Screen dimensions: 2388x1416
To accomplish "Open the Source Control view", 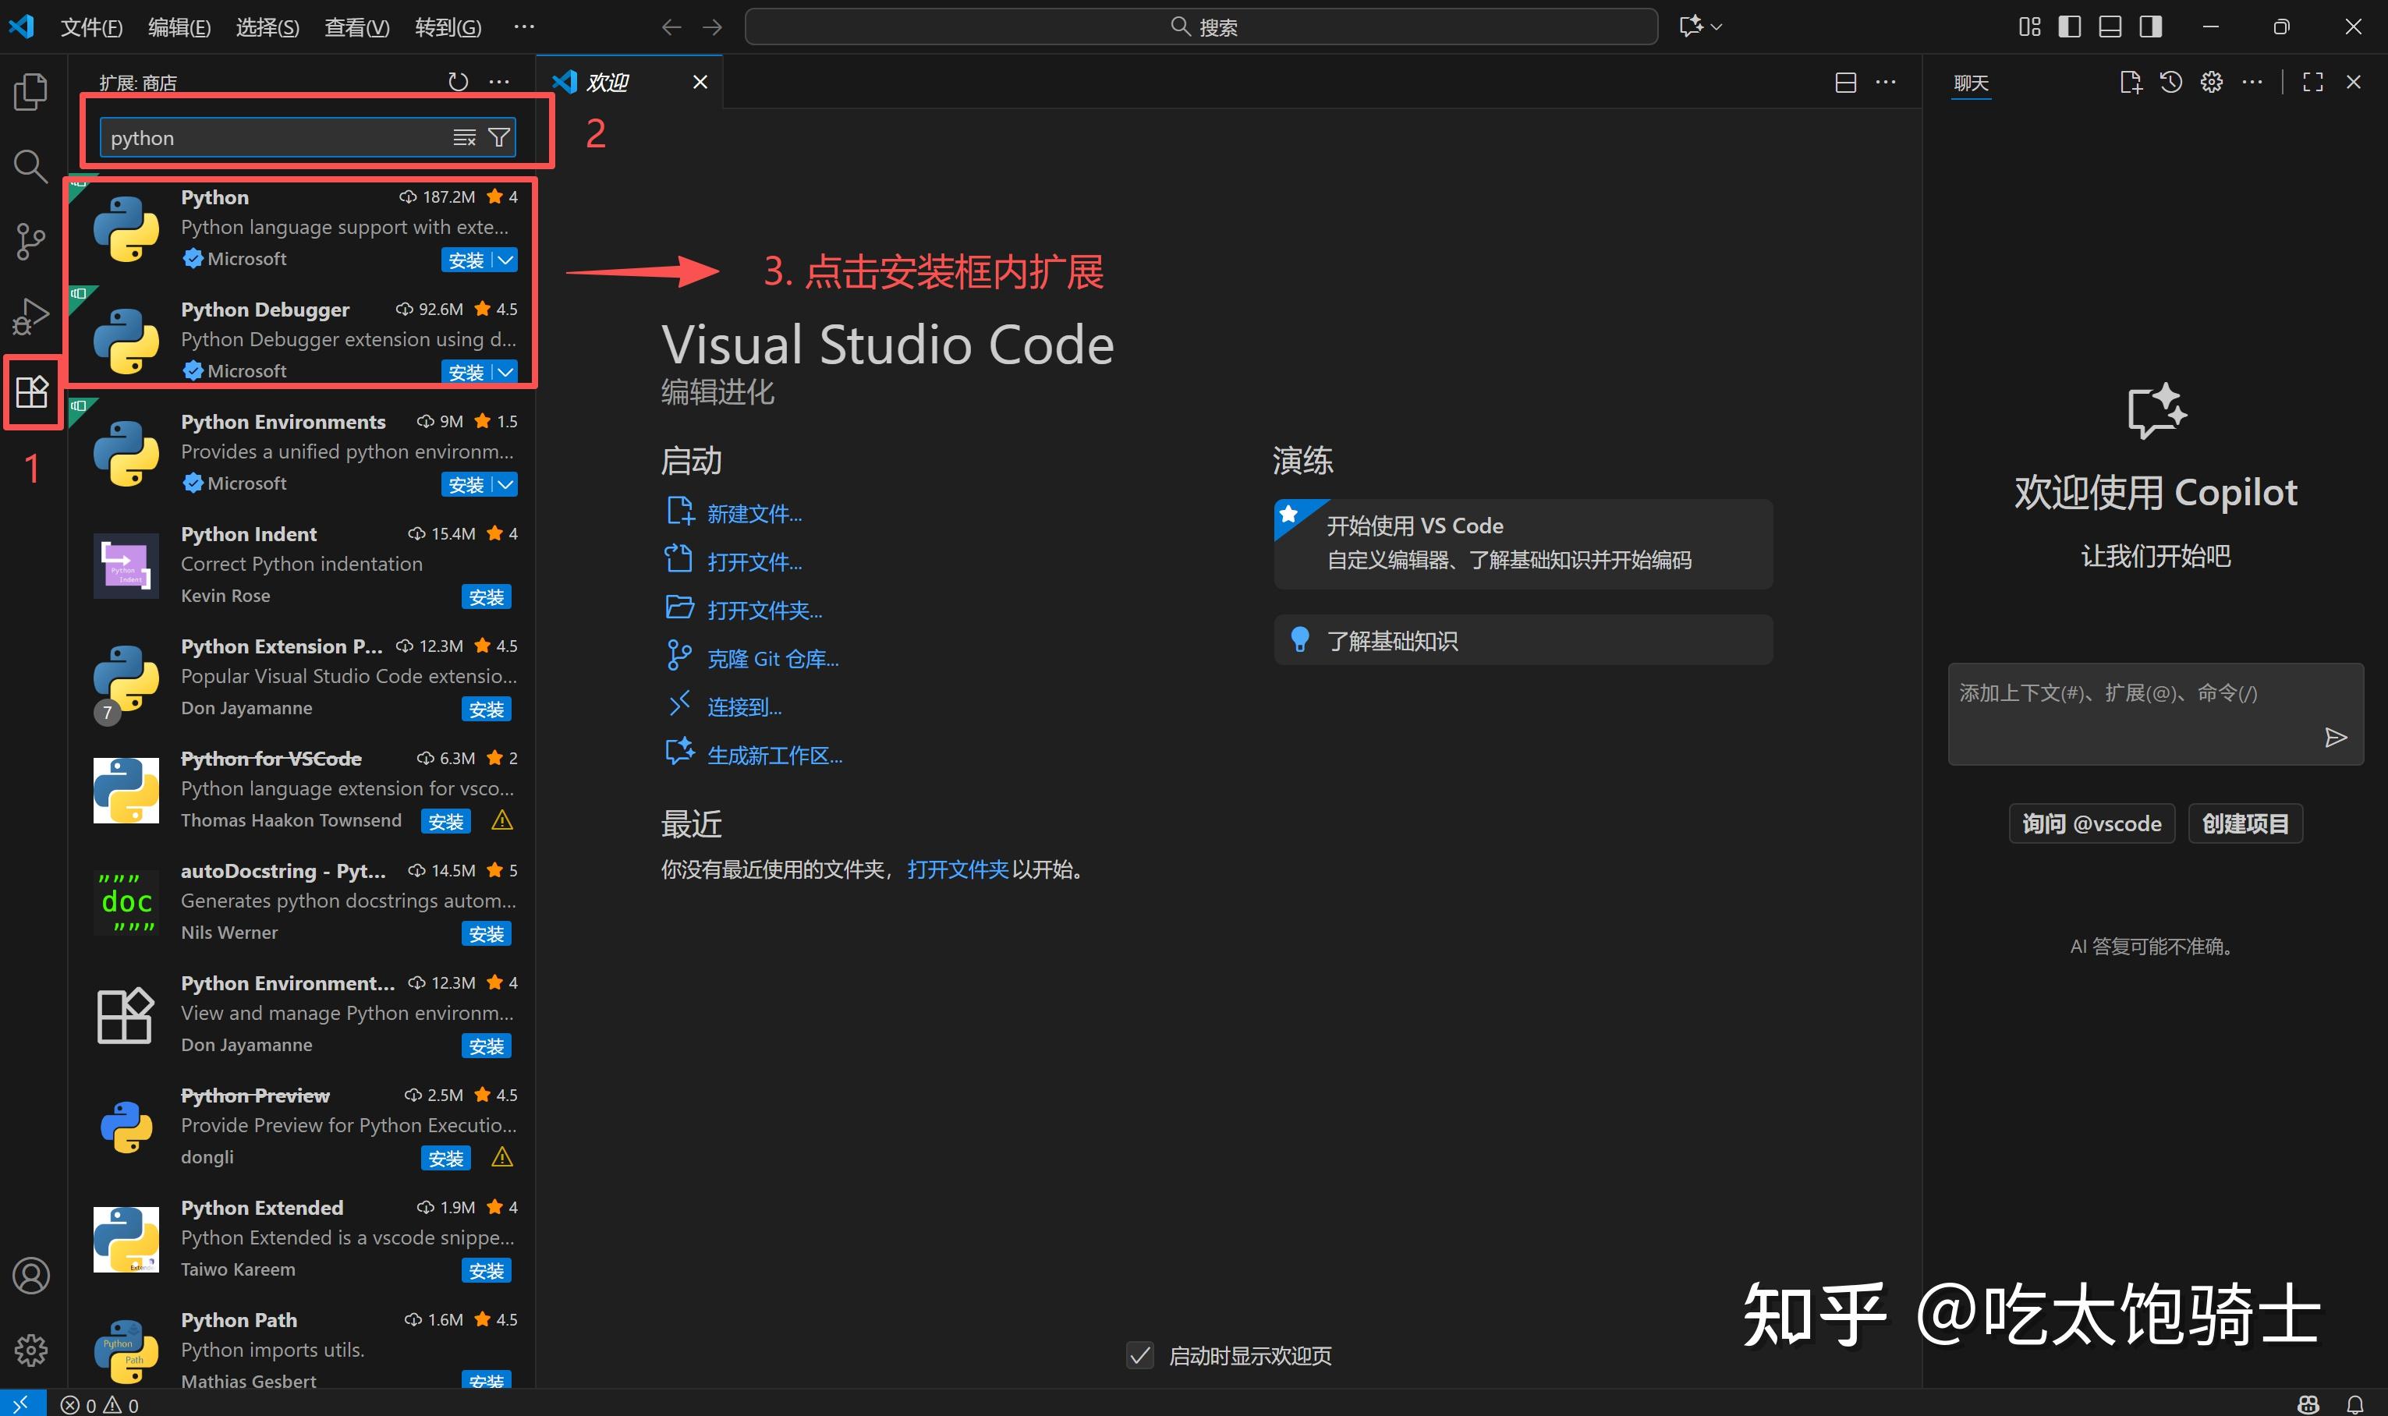I will (31, 242).
